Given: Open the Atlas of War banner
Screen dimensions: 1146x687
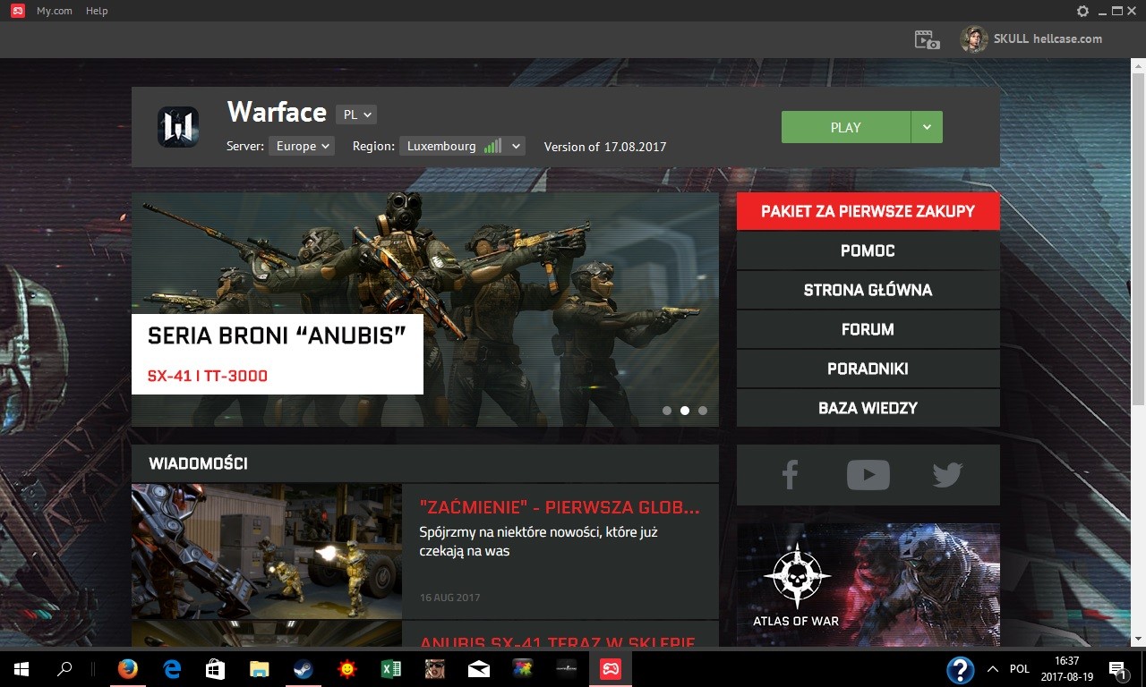Looking at the screenshot, I should pyautogui.click(x=868, y=585).
